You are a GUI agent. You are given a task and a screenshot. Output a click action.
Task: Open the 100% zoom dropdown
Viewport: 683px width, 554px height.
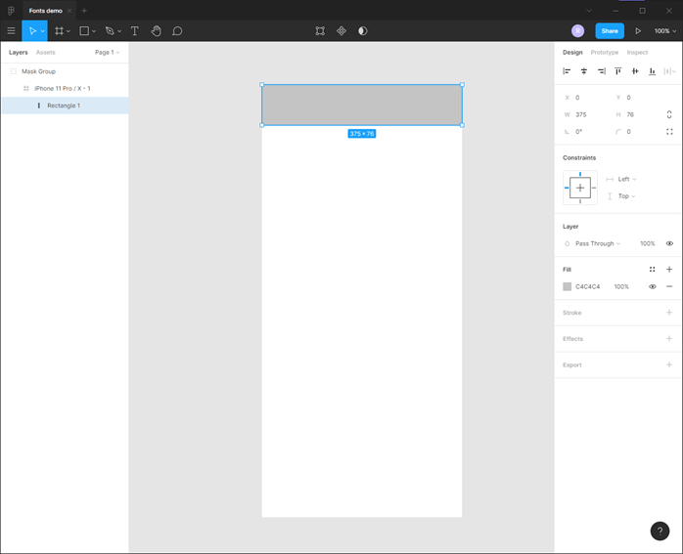(665, 31)
